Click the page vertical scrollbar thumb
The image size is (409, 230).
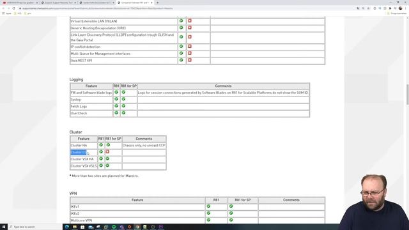[x=408, y=95]
